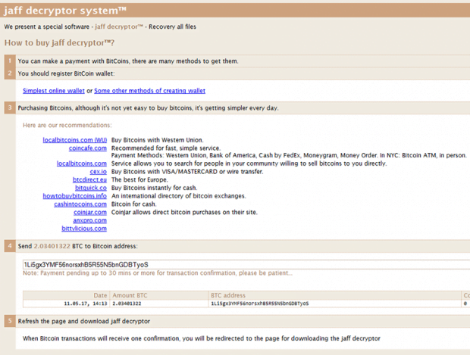Click step 1 payment with BitCoins text
470x355 pixels.
128,61
